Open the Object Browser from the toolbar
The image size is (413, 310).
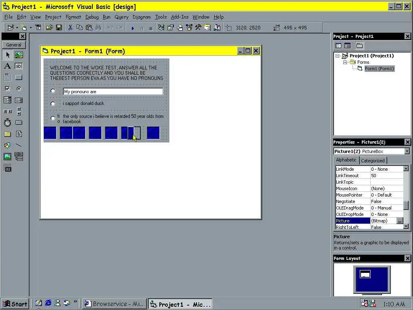(190, 27)
